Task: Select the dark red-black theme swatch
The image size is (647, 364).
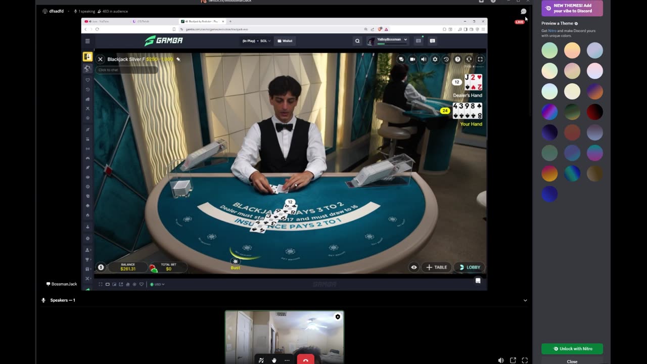Action: [x=595, y=112]
